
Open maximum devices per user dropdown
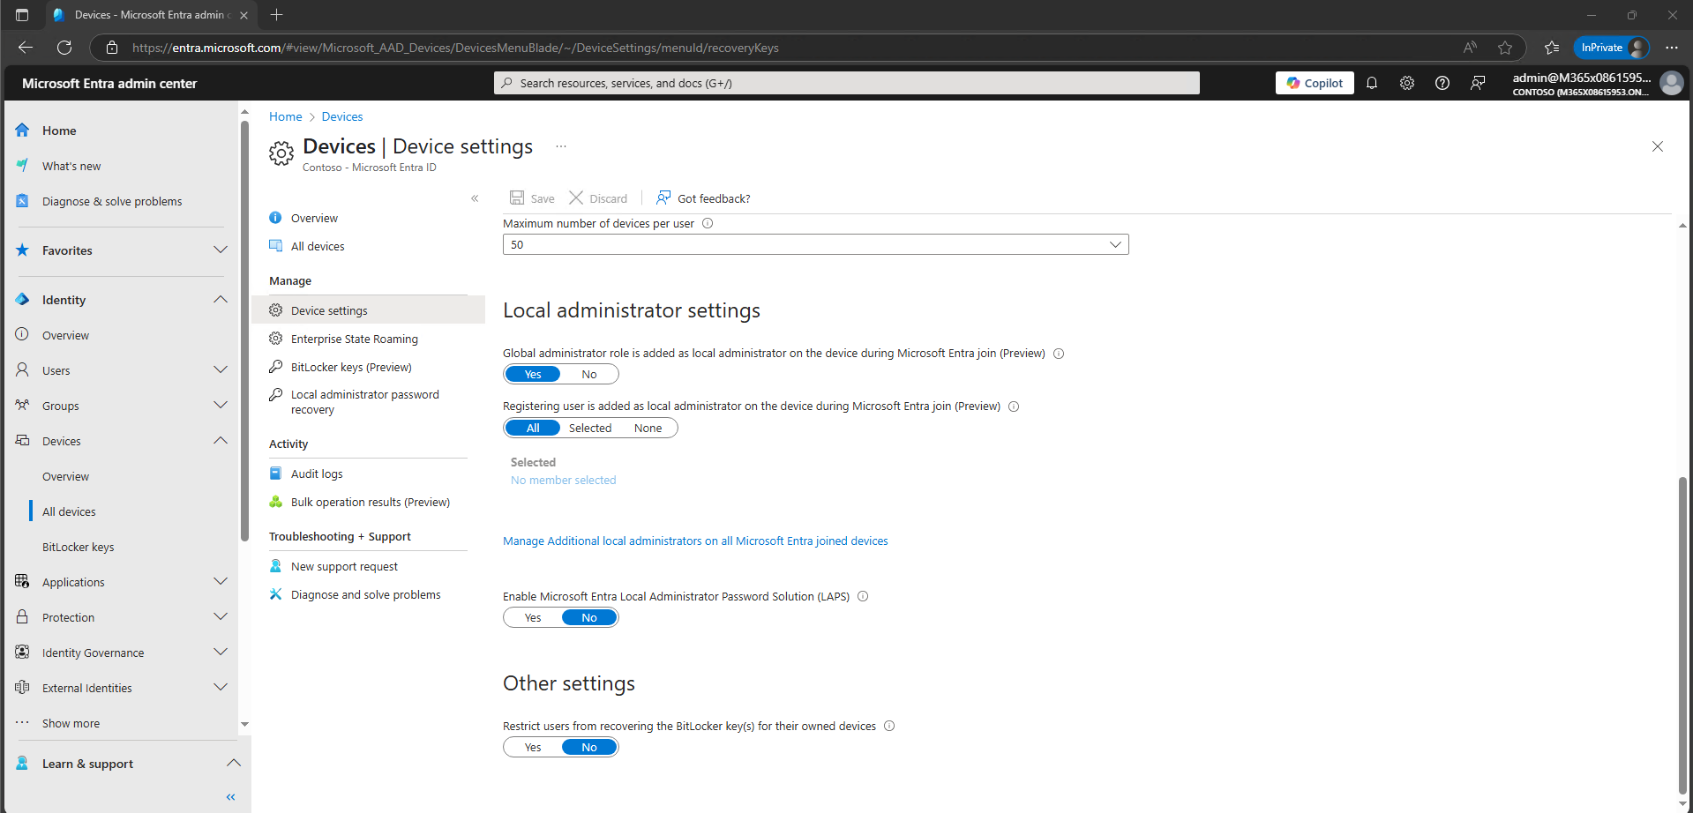815,245
